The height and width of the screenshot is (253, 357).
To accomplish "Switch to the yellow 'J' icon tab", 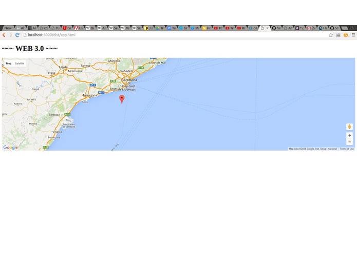I will click(x=148, y=28).
